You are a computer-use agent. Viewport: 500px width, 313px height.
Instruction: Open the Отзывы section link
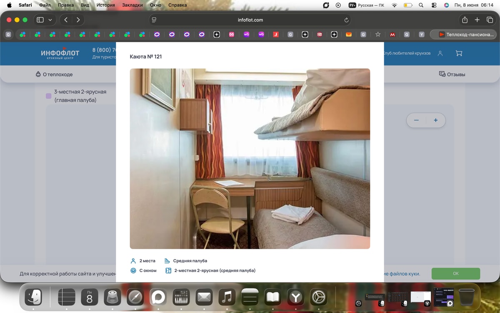point(452,74)
